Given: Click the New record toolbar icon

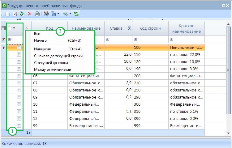Looking at the screenshot, I should tap(7, 14).
